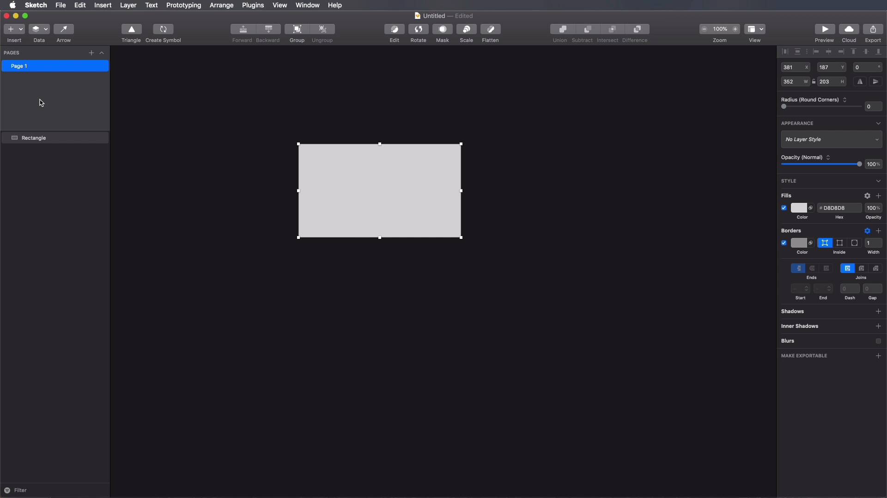Click the Export toolbar button
887x498 pixels.
pyautogui.click(x=873, y=29)
